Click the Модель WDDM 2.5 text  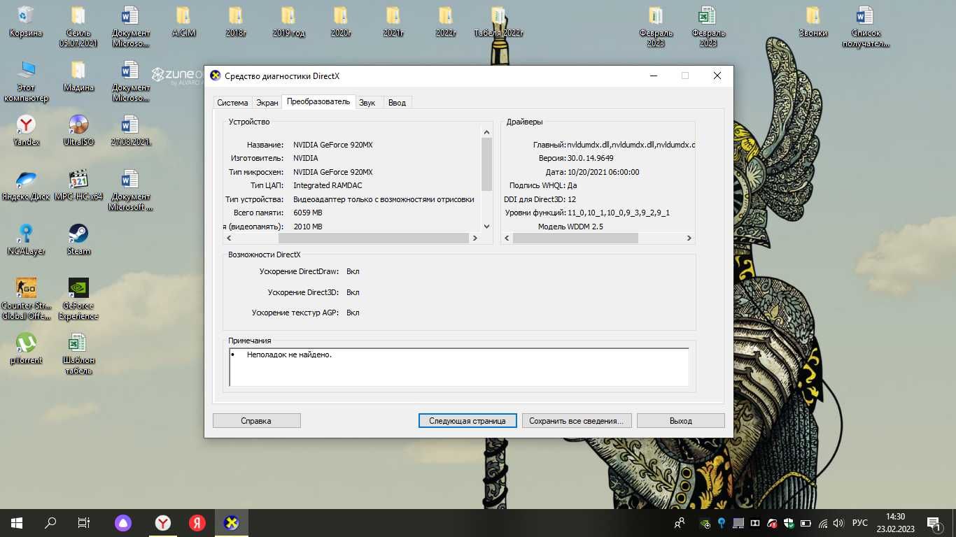[x=570, y=227]
